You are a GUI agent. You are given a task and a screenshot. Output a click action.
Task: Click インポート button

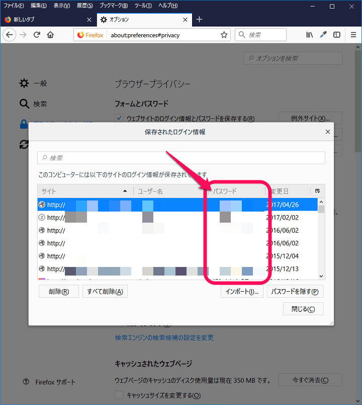pyautogui.click(x=242, y=291)
